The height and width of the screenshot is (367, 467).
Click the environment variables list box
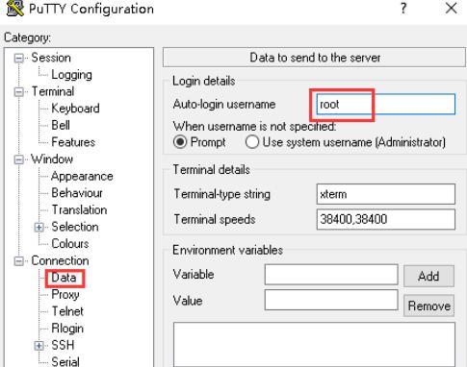click(314, 345)
